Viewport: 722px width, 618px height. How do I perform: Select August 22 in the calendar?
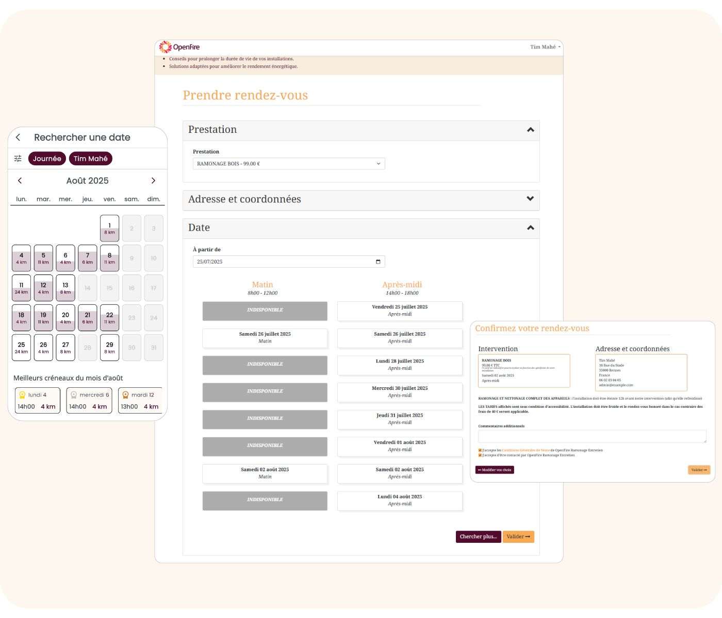click(x=109, y=318)
